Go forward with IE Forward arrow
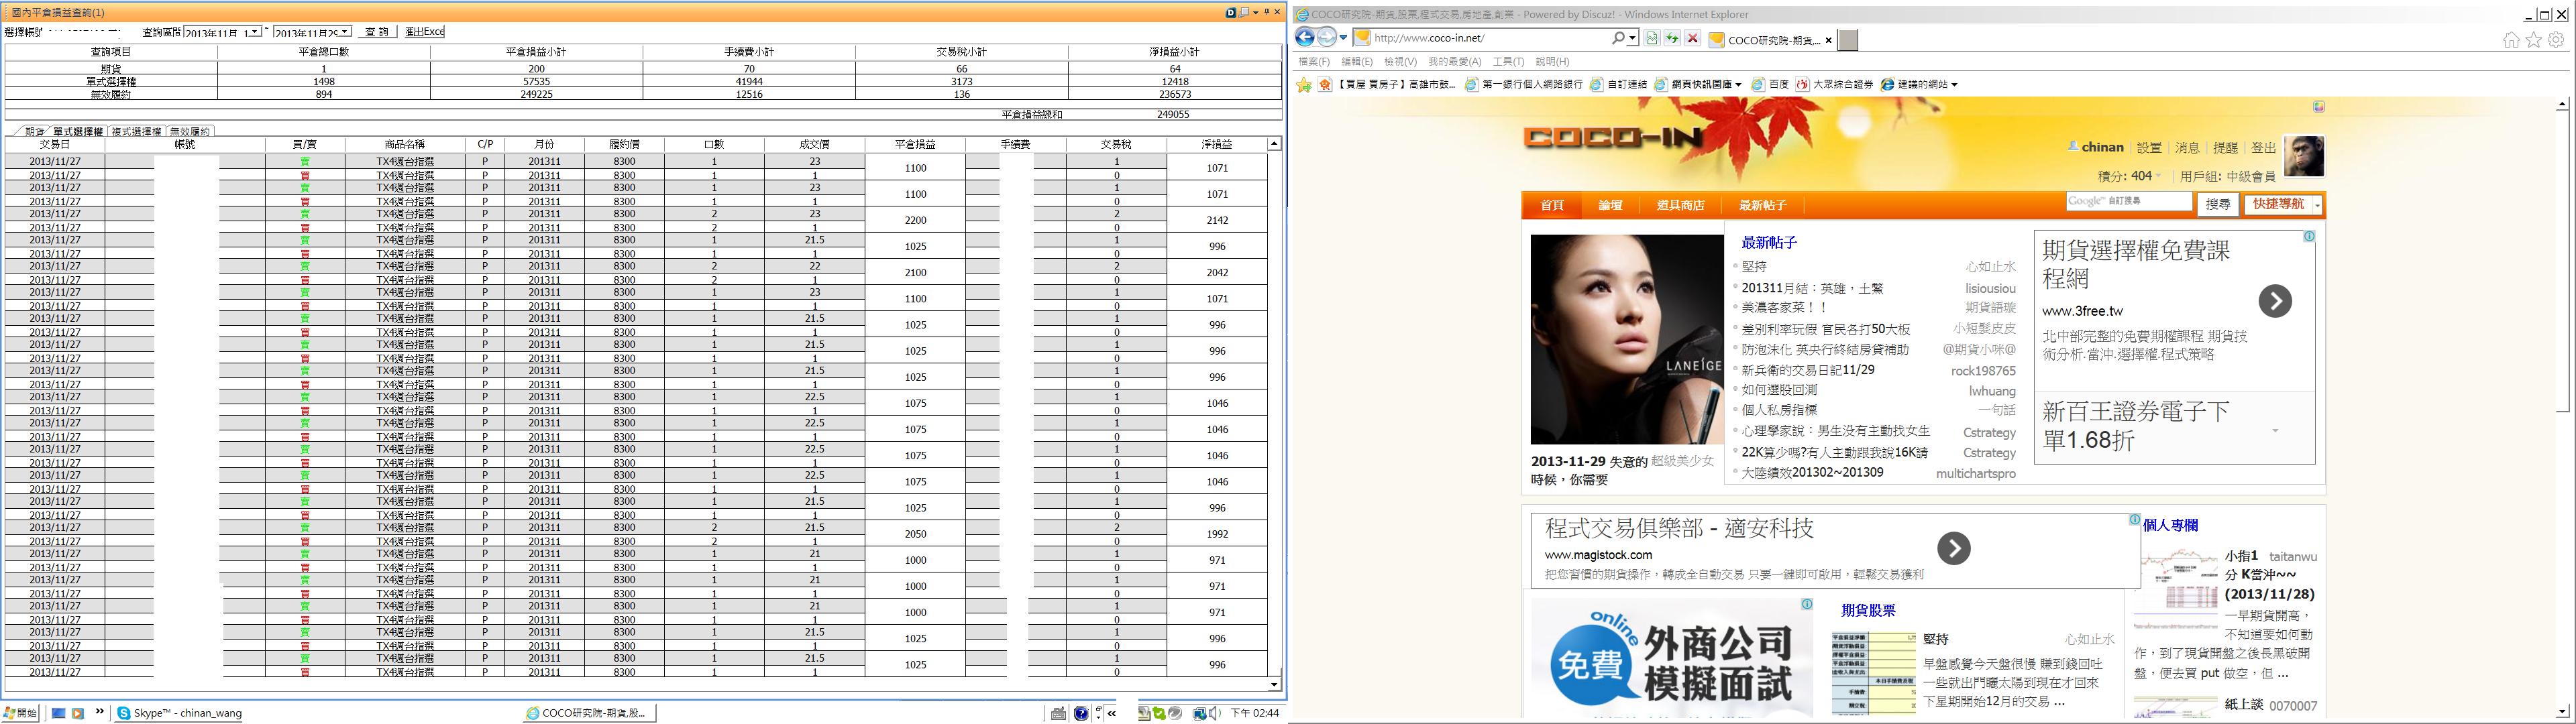Viewport: 2576px width, 724px height. pos(1326,38)
